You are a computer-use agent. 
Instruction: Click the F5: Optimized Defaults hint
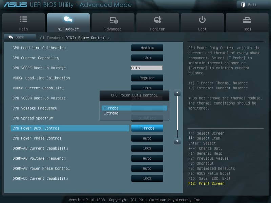pyautogui.click(x=211, y=168)
